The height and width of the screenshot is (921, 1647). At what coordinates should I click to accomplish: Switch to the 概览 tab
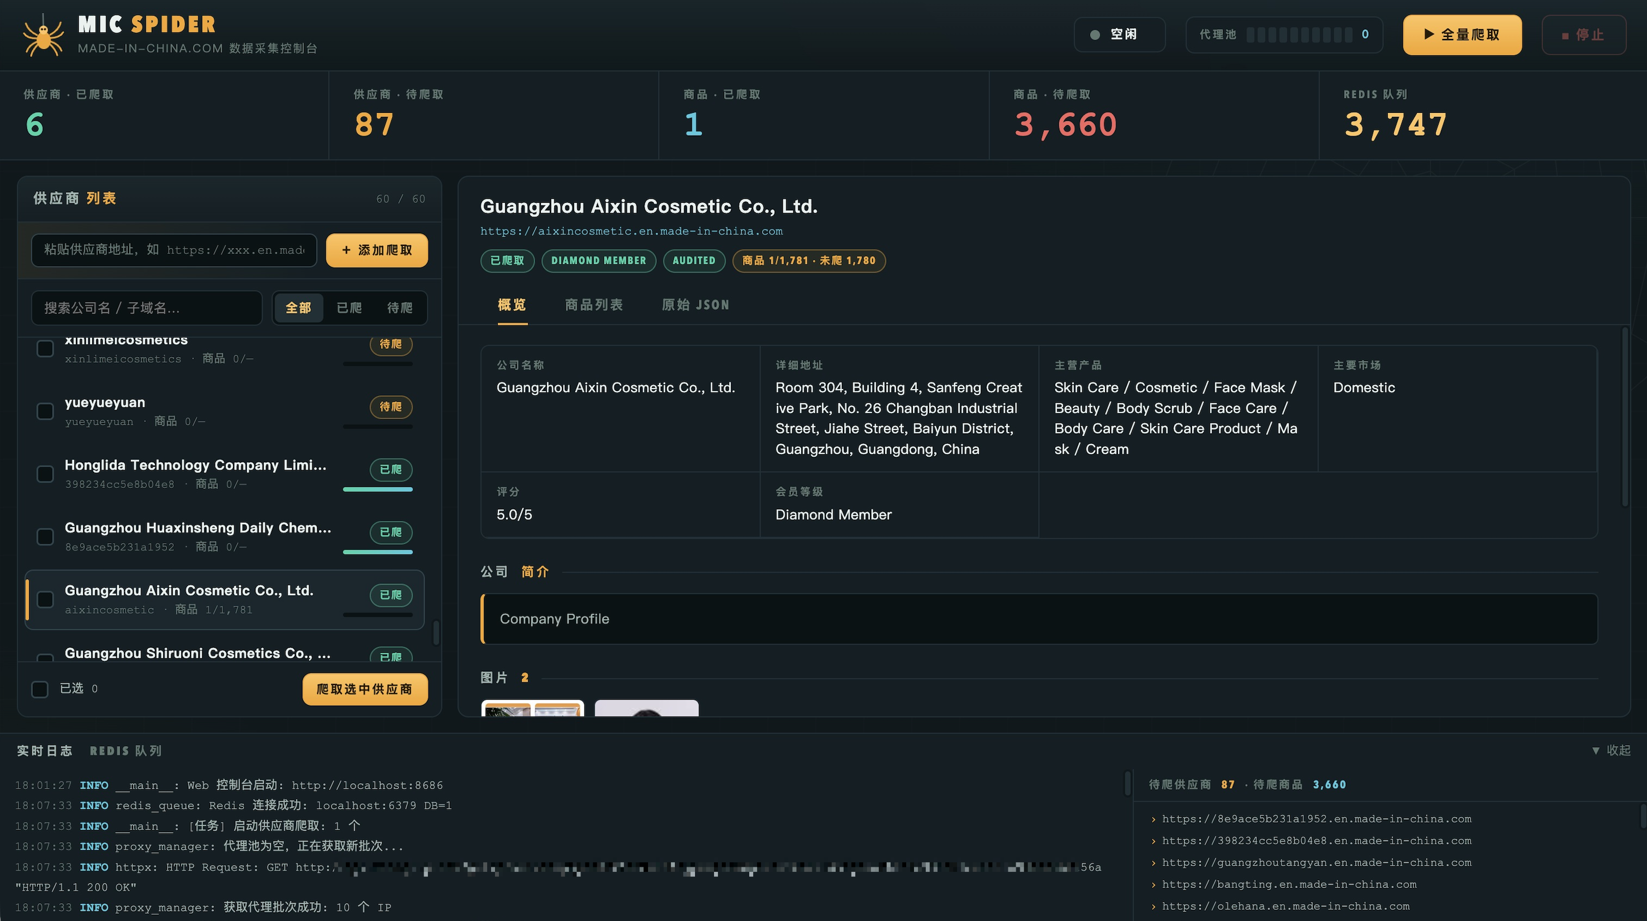point(512,305)
